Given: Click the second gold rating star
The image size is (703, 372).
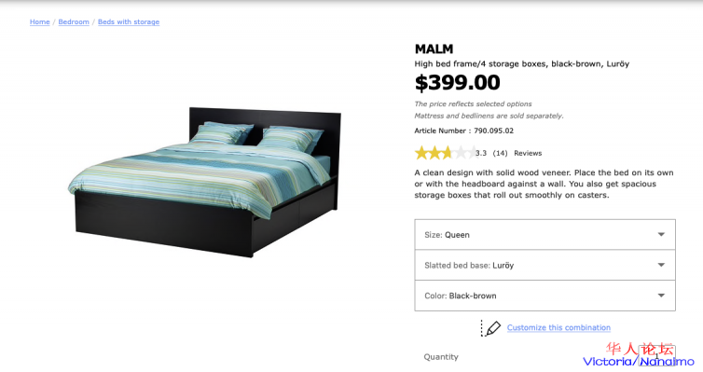Looking at the screenshot, I should [434, 153].
